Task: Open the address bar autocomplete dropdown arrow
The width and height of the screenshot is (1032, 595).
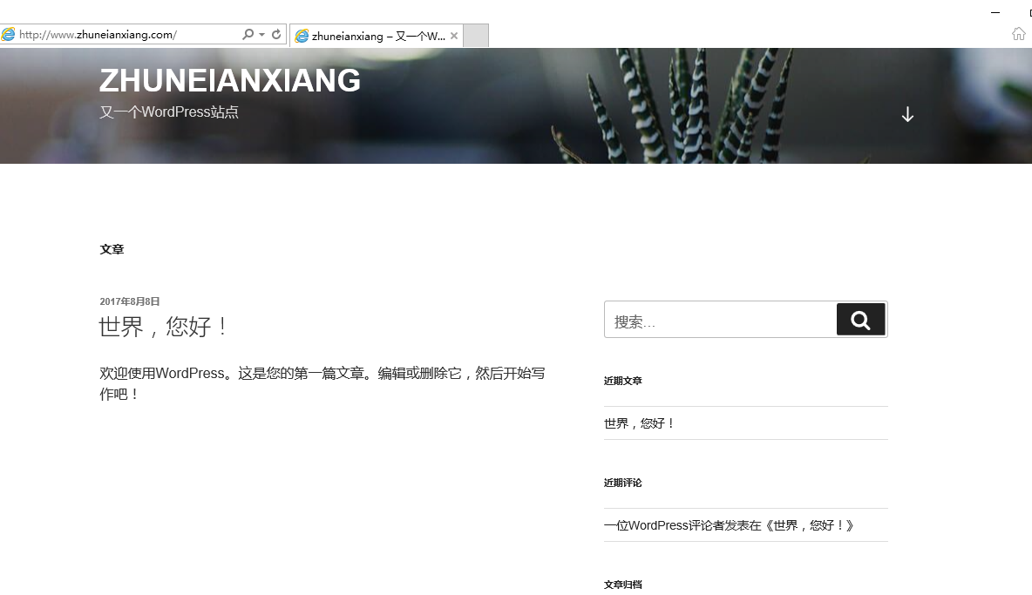Action: pos(262,34)
